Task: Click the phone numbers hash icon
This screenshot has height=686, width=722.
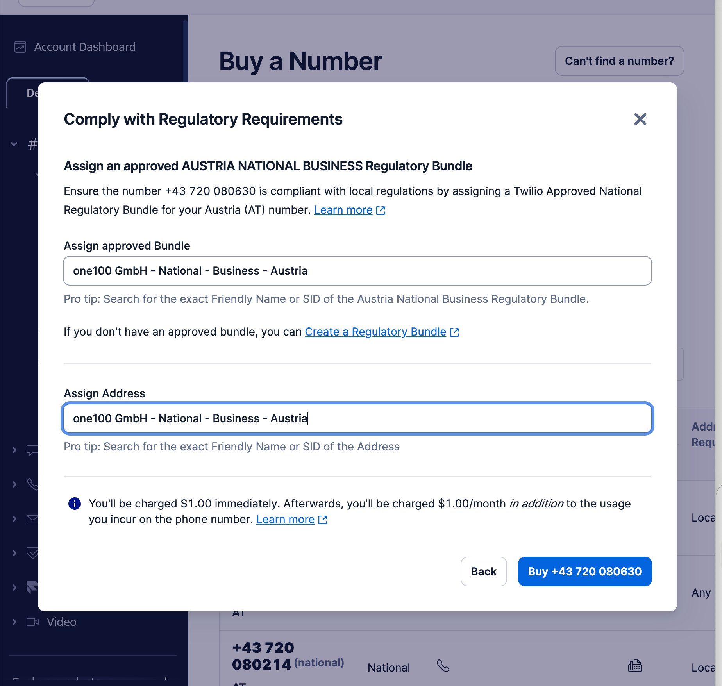Action: 34,144
